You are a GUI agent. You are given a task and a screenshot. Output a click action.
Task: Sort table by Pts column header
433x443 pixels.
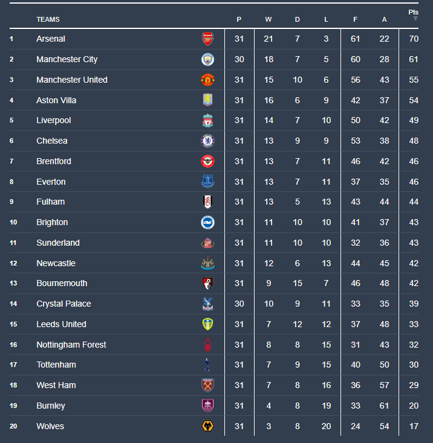coord(413,11)
